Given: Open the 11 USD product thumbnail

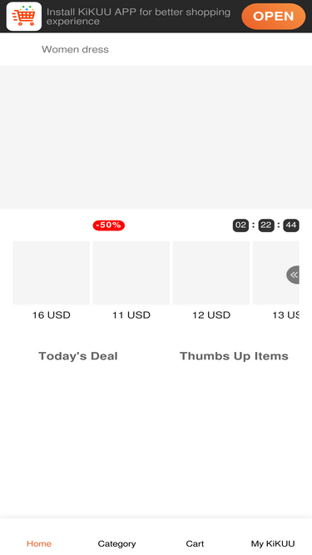Looking at the screenshot, I should [131, 273].
